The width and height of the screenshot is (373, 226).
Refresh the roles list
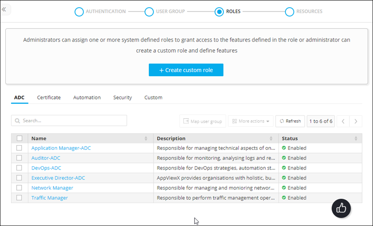tap(290, 121)
